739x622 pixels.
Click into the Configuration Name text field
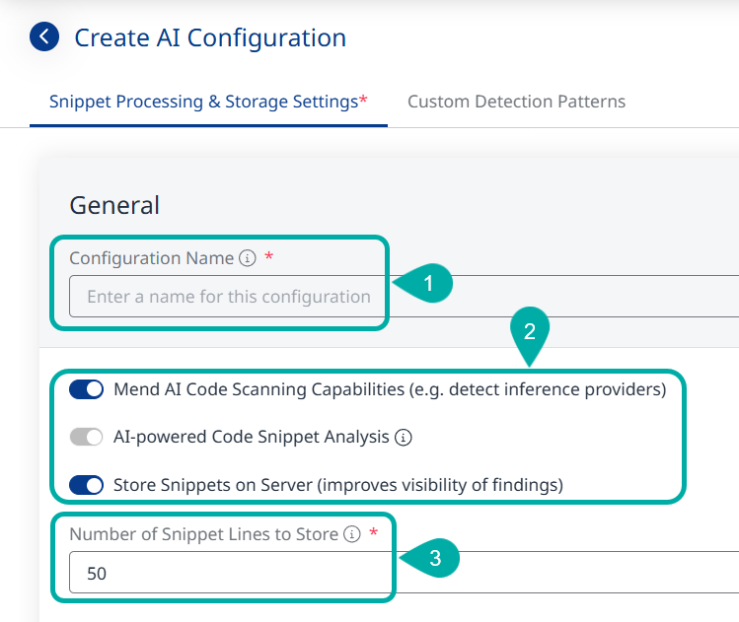(x=227, y=296)
